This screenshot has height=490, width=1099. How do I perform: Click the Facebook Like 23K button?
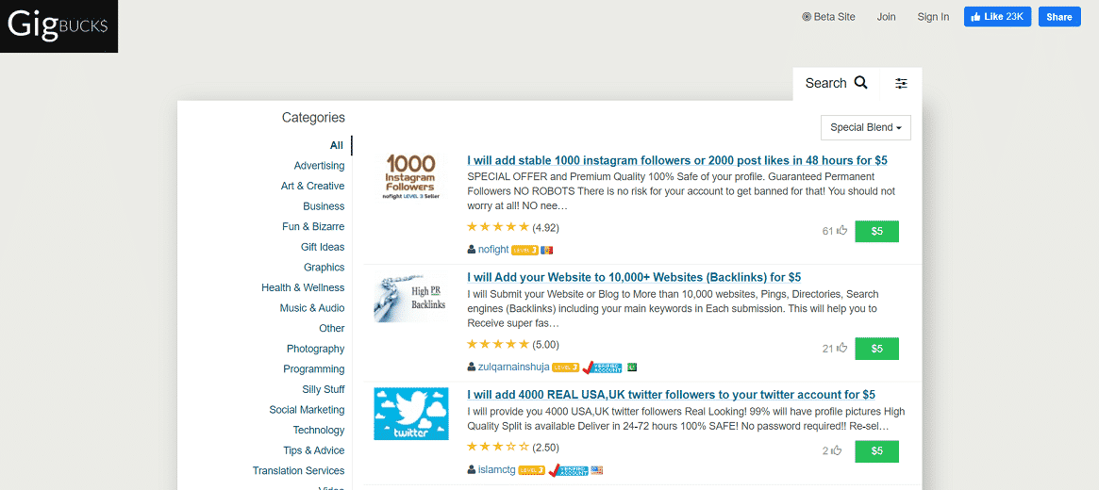997,17
